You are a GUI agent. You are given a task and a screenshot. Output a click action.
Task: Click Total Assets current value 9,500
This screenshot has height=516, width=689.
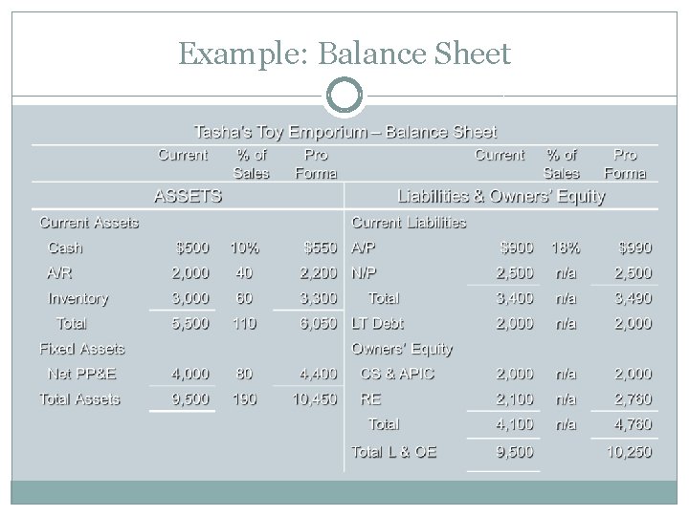189,398
